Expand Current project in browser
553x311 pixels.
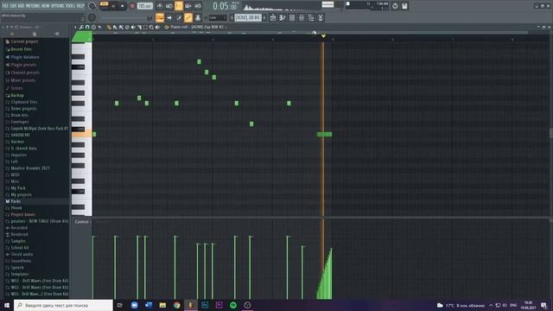click(24, 41)
